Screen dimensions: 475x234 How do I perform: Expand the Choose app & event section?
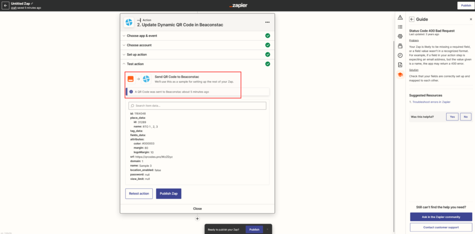point(197,36)
